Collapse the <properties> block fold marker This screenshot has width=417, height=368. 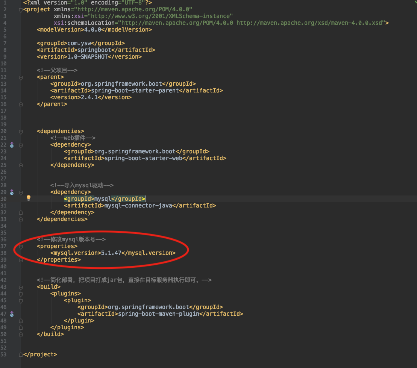[x=21, y=247]
